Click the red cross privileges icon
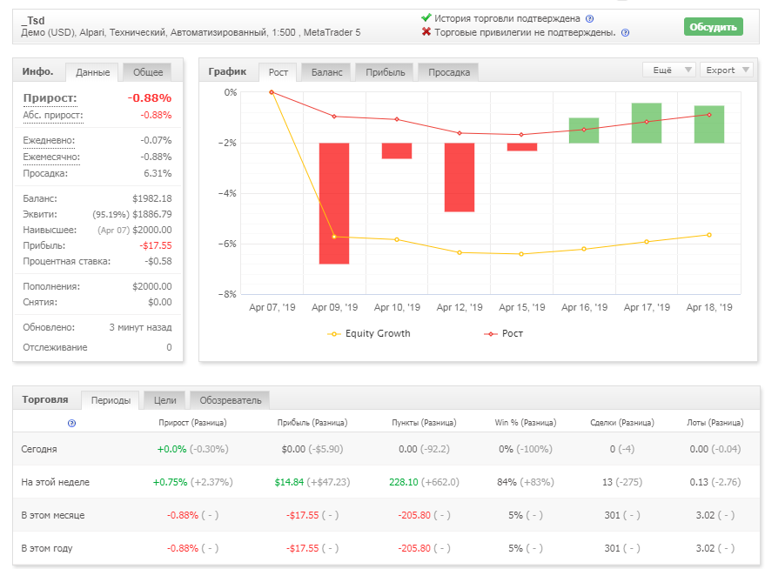The image size is (765, 569). 426,31
